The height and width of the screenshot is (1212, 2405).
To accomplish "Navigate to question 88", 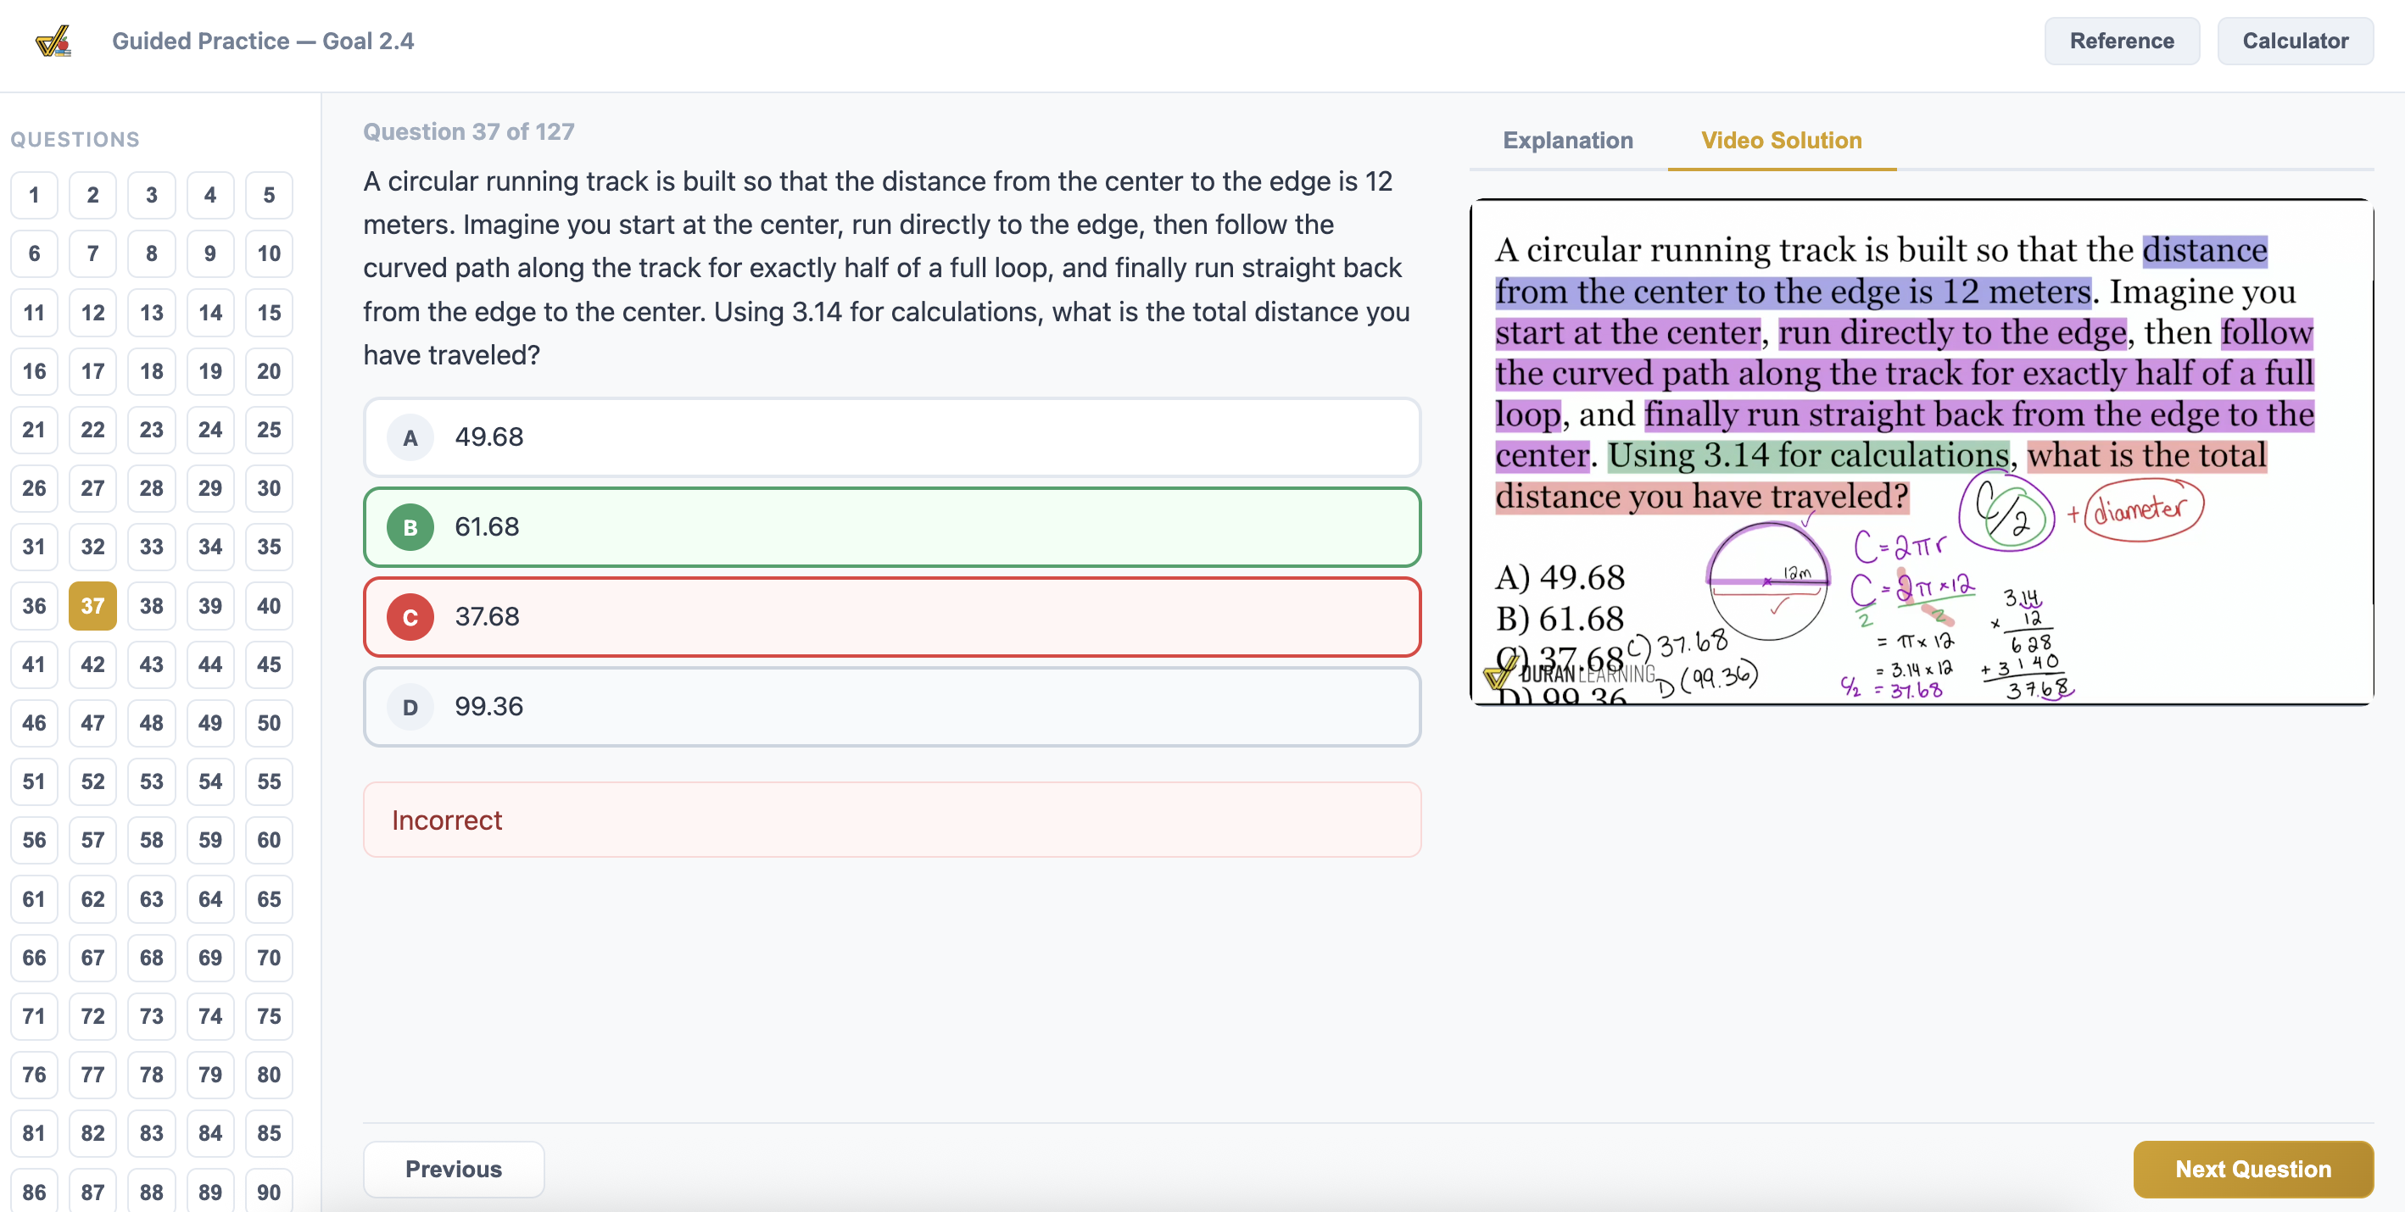I will [x=151, y=1192].
